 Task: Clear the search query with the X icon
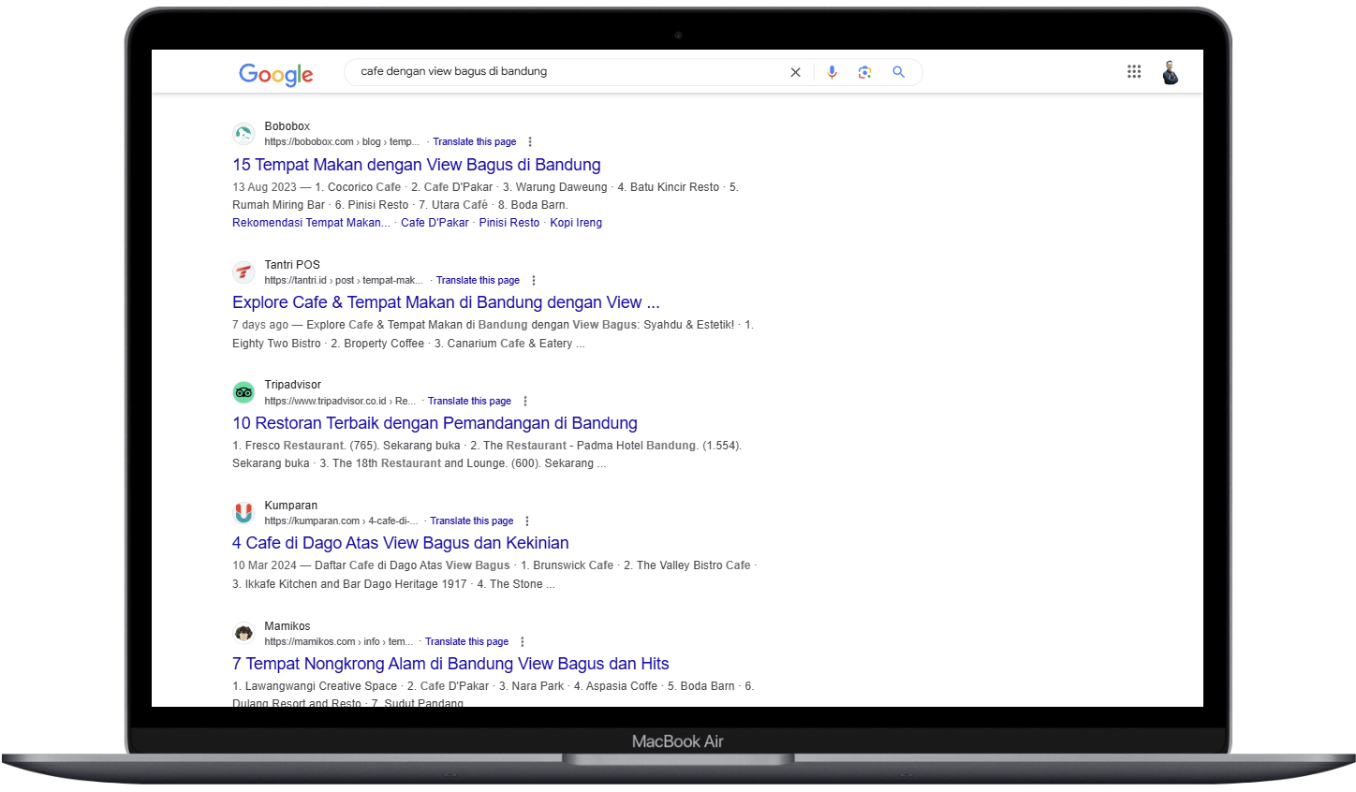click(795, 72)
